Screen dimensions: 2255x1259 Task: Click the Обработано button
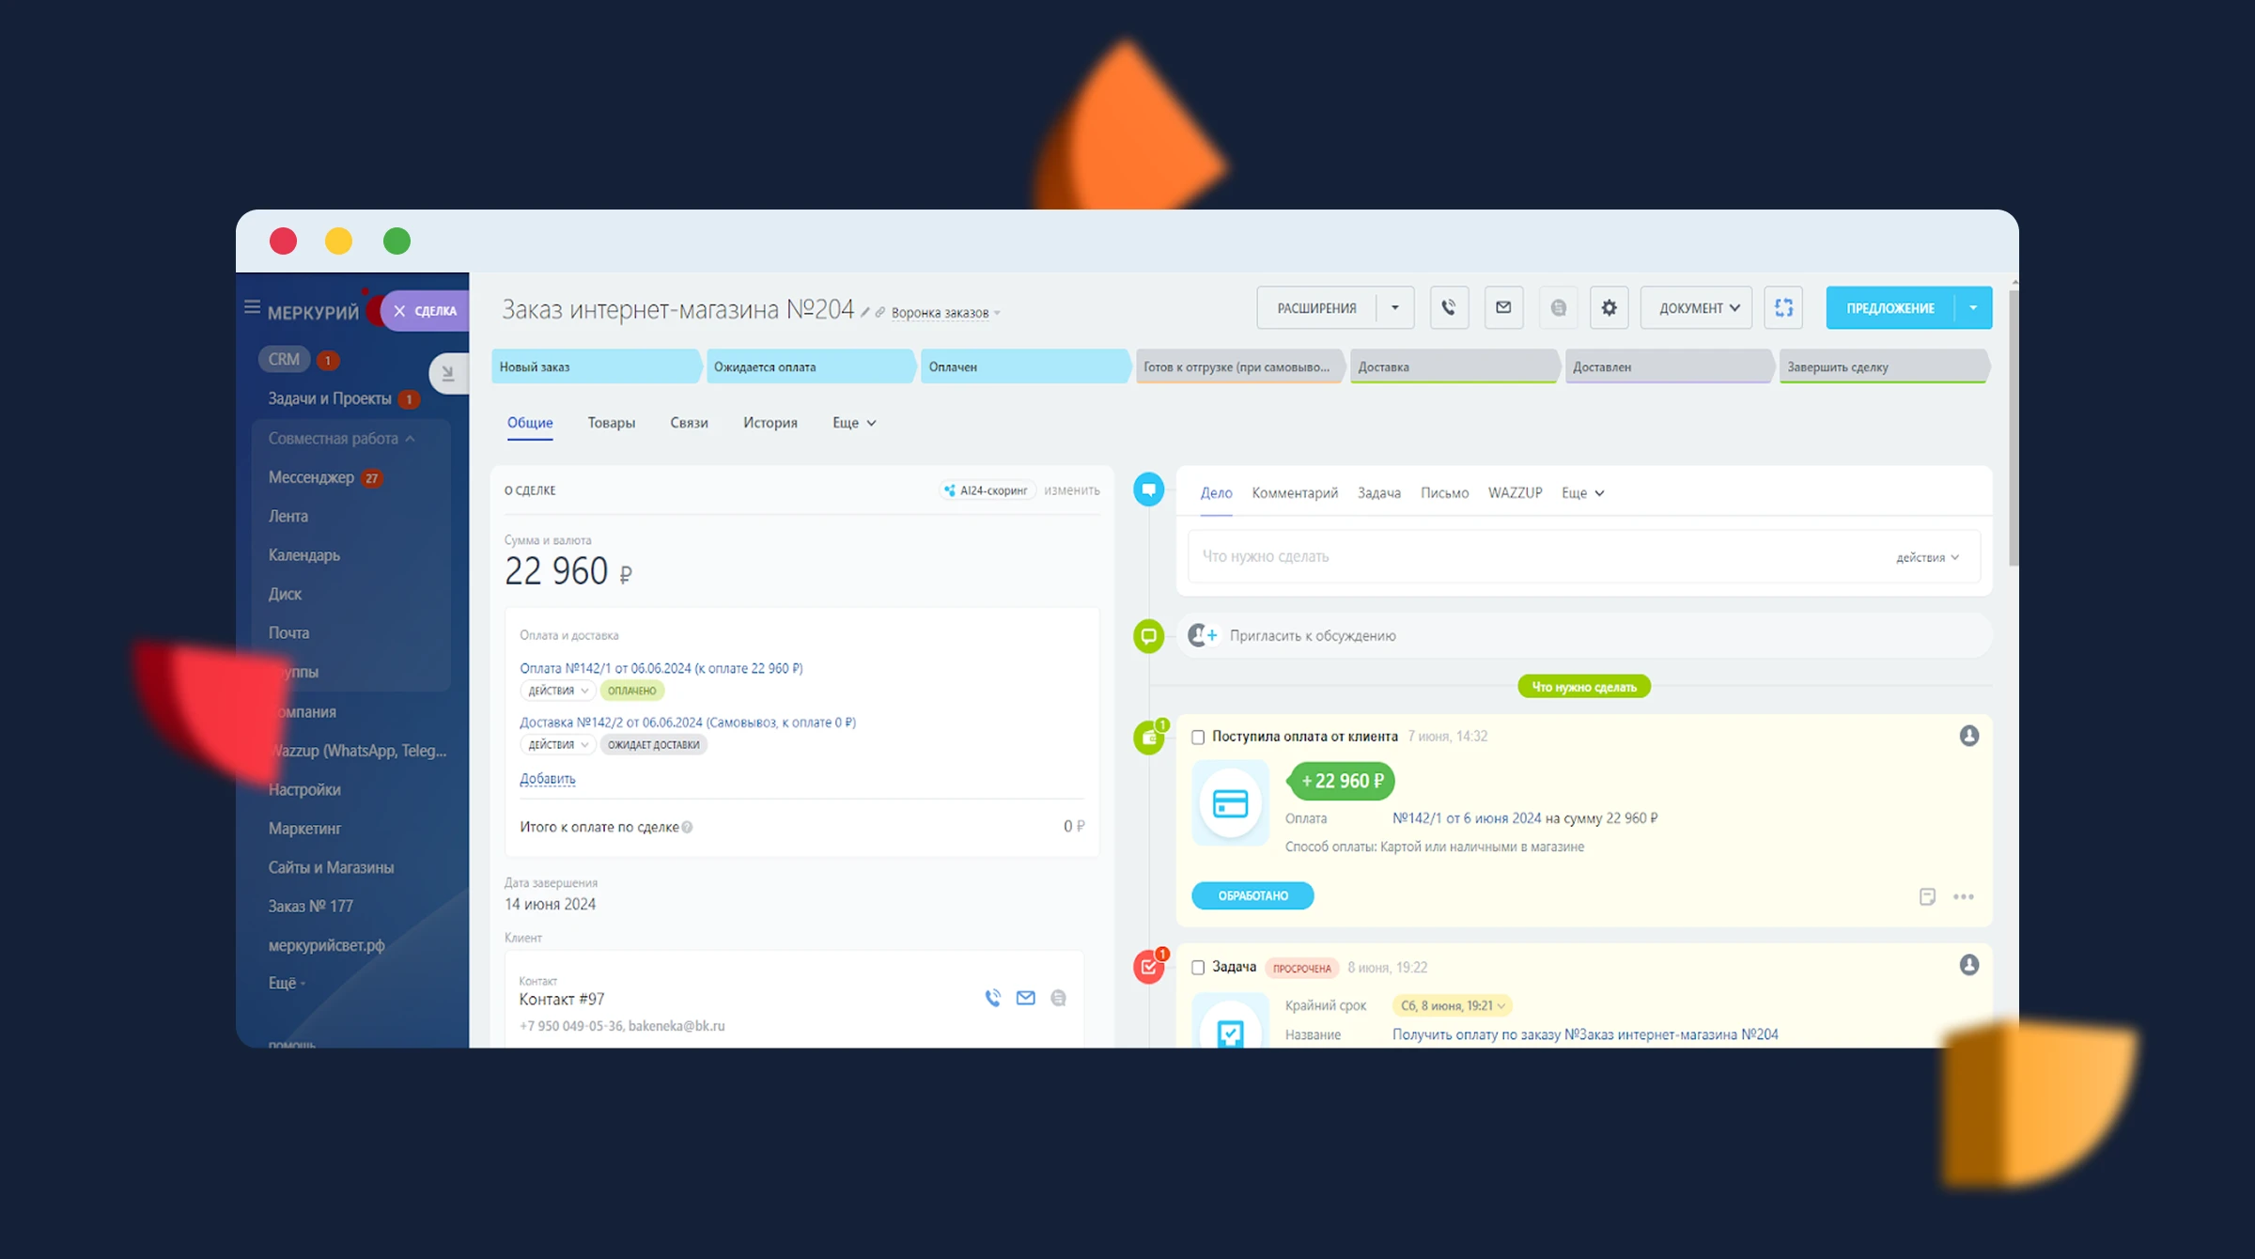[x=1252, y=896]
